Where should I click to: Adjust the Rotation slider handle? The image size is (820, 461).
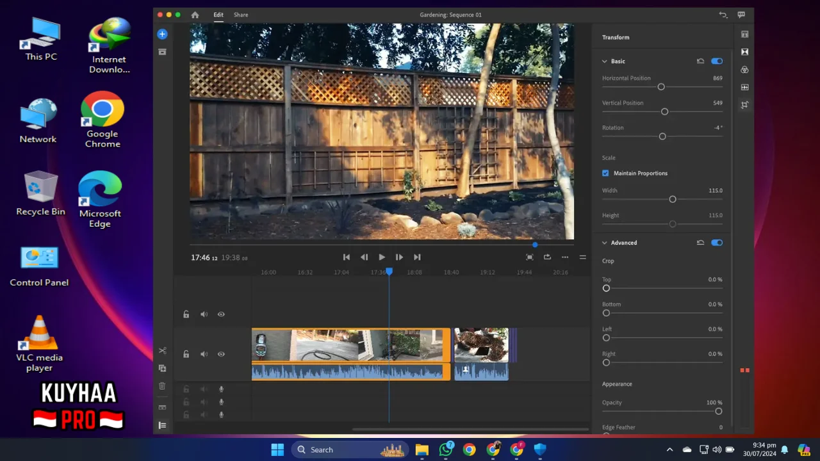pyautogui.click(x=662, y=136)
